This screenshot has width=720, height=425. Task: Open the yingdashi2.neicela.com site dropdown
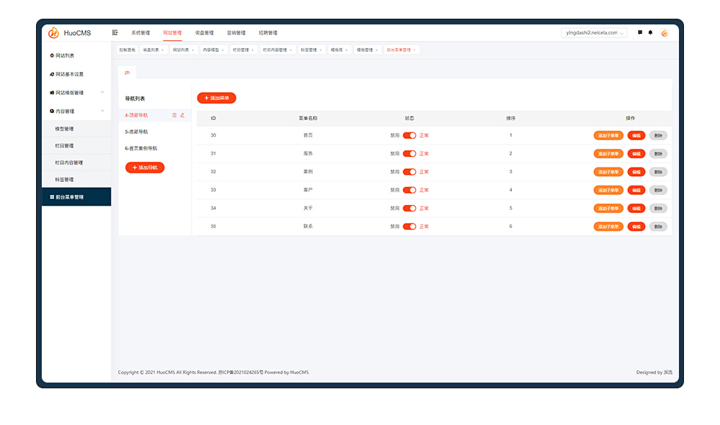594,33
